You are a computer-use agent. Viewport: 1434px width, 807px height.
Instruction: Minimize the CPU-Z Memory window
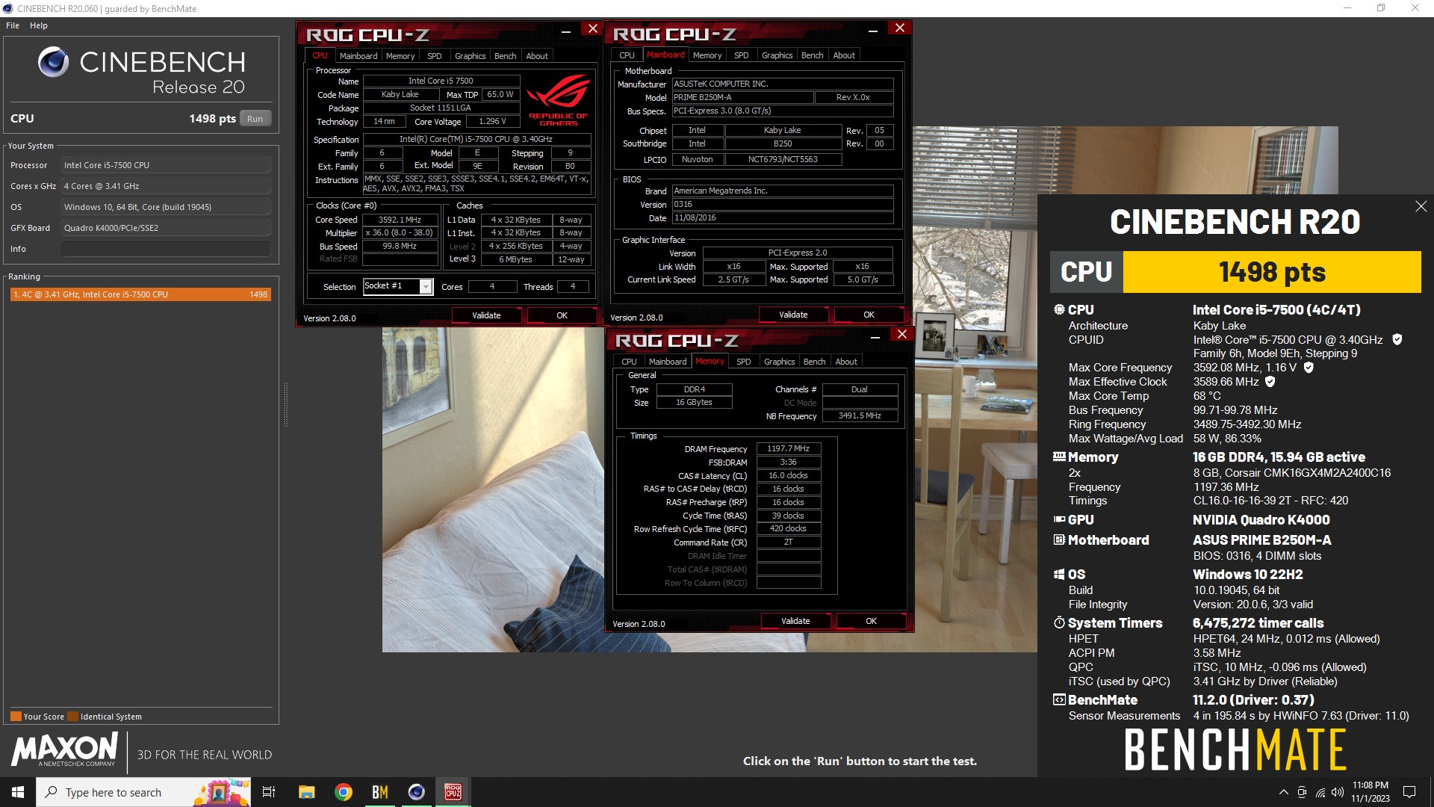(x=875, y=337)
